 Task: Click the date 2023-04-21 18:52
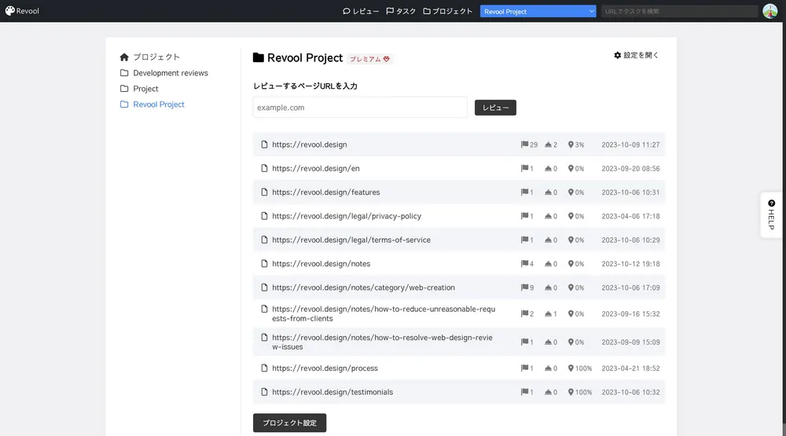tap(630, 368)
